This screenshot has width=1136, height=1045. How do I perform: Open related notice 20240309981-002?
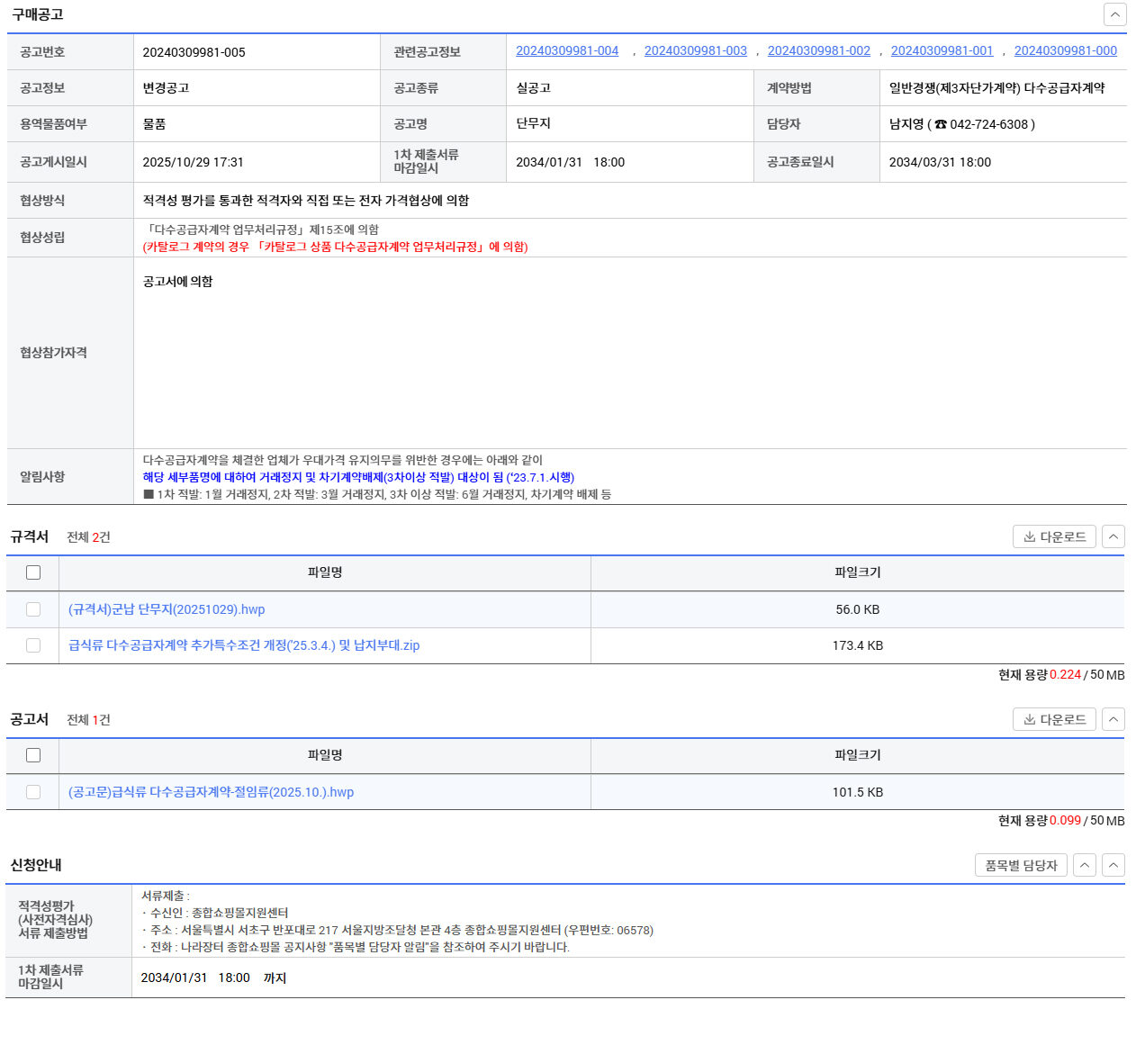818,51
